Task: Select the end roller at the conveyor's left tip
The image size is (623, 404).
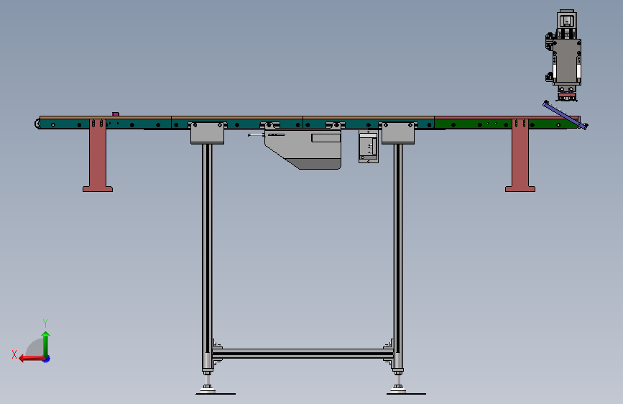Action: point(37,124)
